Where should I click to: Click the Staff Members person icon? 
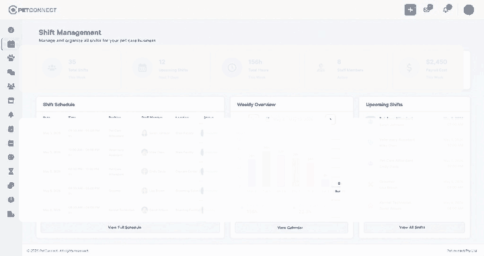pyautogui.click(x=321, y=68)
